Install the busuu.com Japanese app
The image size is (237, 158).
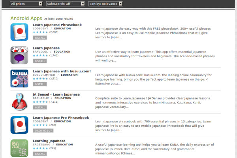[x=40, y=84]
